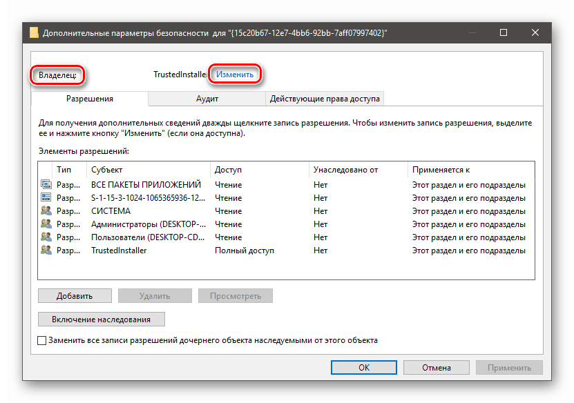Click the Удалить button
Image resolution: width=574 pixels, height=403 pixels.
[x=155, y=296]
